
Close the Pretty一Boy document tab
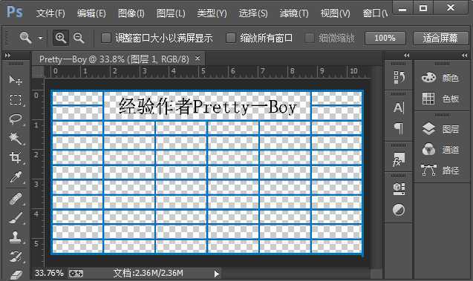[x=198, y=58]
